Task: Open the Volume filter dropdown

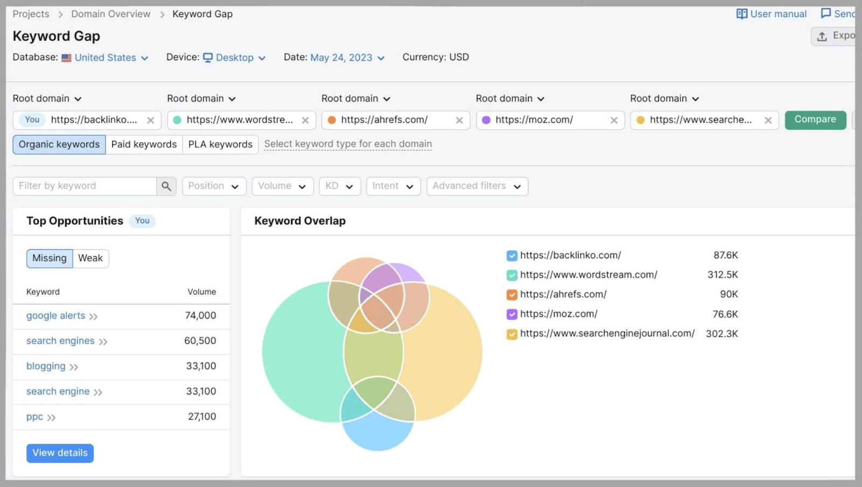Action: [x=282, y=186]
